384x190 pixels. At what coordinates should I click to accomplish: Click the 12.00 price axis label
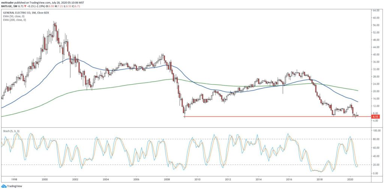click(376, 106)
